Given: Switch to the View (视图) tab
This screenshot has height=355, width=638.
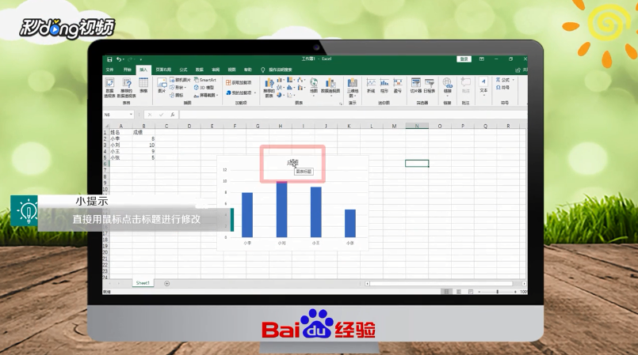Looking at the screenshot, I should point(231,70).
